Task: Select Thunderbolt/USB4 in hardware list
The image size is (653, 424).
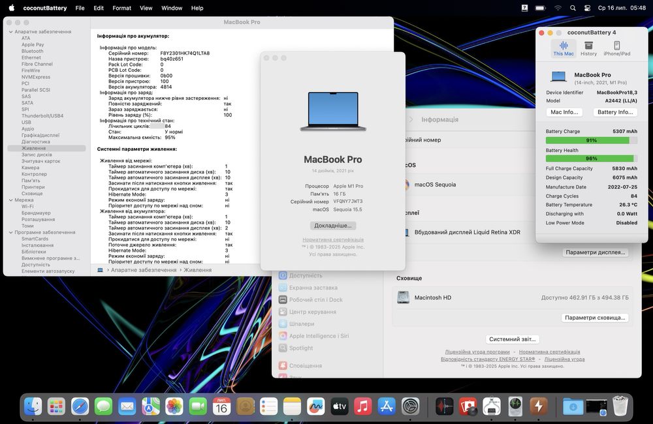Action: pyautogui.click(x=42, y=116)
